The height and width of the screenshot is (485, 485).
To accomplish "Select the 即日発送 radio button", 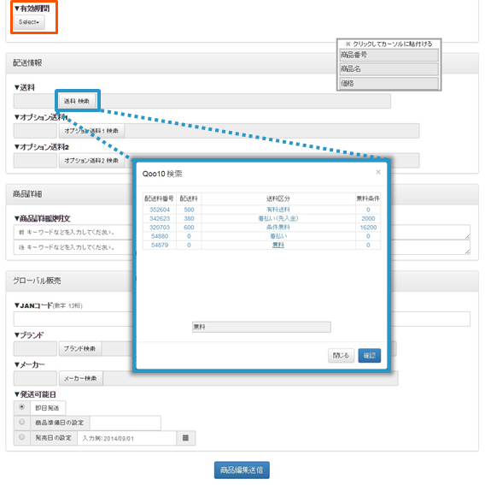I will coord(21,407).
